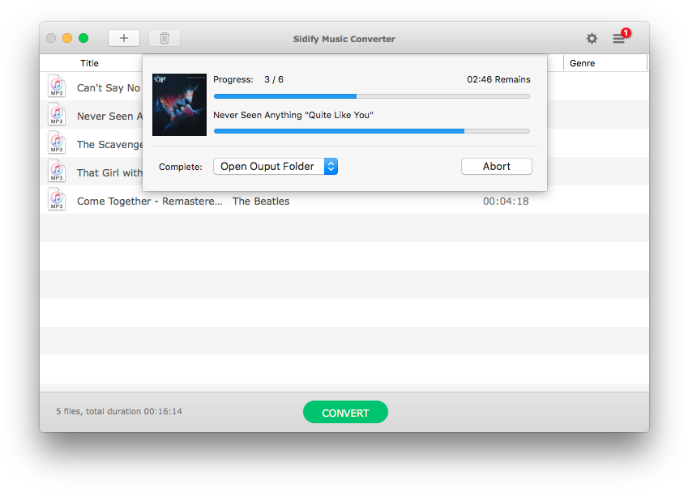Image resolution: width=688 pixels, height=492 pixels.
Task: Click MP3 file icon for The Scavenger
Action: tap(57, 142)
